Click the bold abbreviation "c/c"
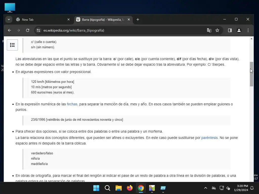Image resolution: width=259 pixels, height=194 pixels. 137,59
